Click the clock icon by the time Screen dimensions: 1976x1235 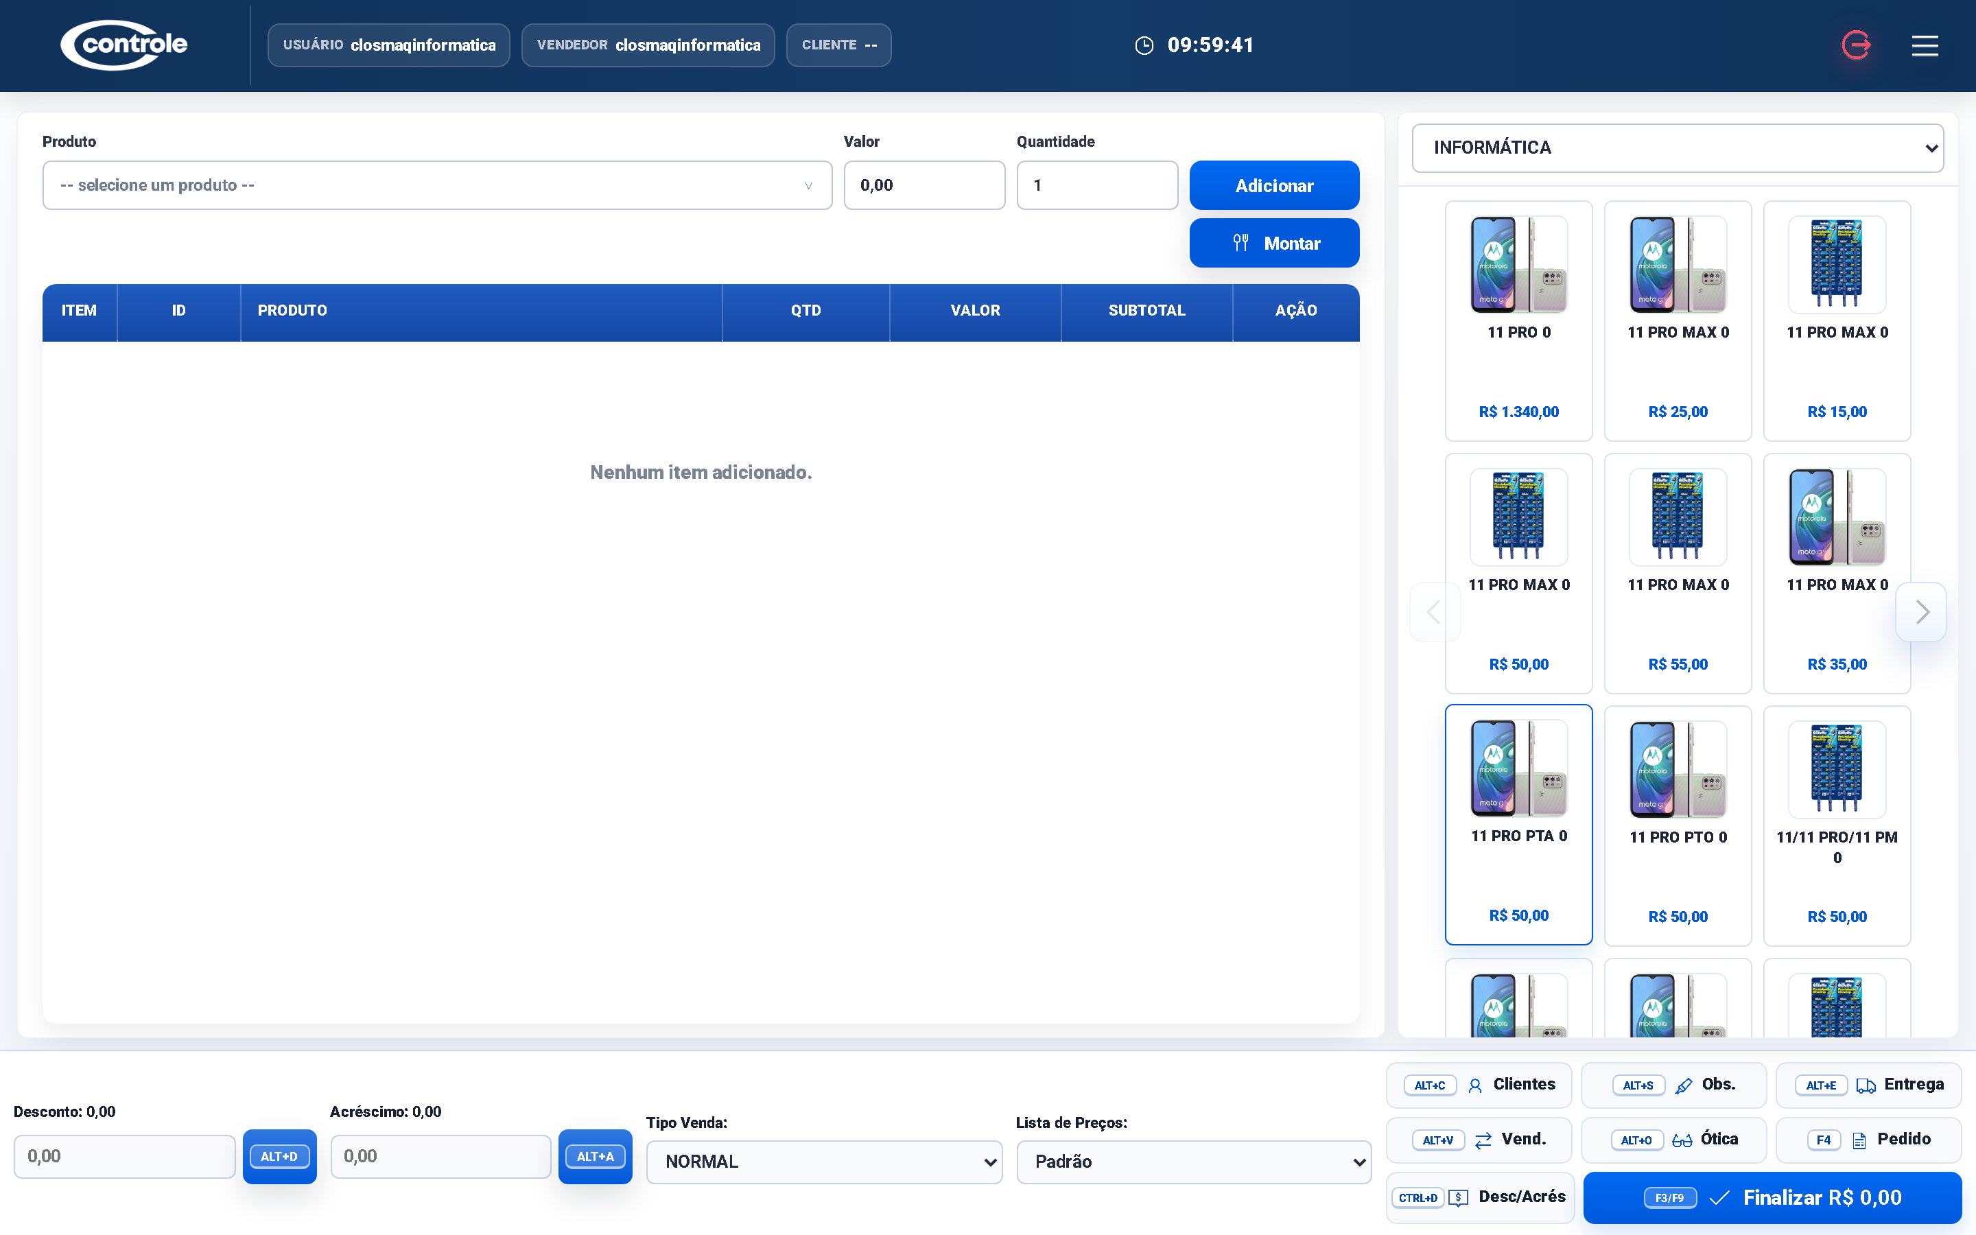(1144, 46)
